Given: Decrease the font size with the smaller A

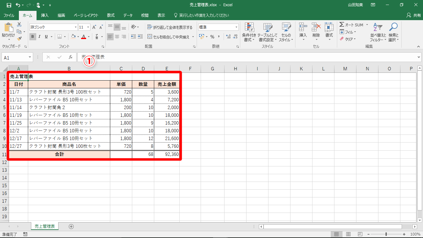Looking at the screenshot, I should 101,27.
